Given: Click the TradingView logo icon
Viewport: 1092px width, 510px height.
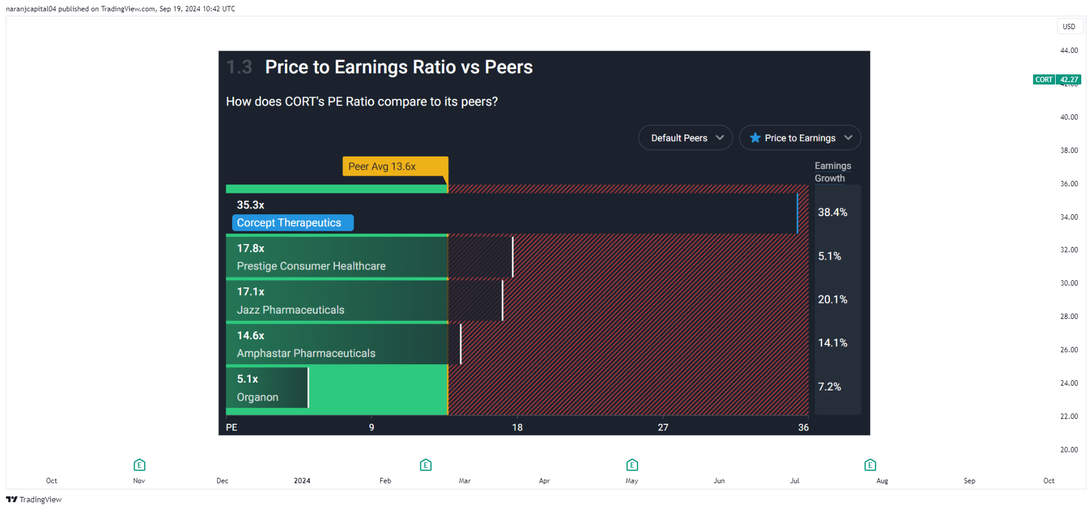Looking at the screenshot, I should coord(11,499).
